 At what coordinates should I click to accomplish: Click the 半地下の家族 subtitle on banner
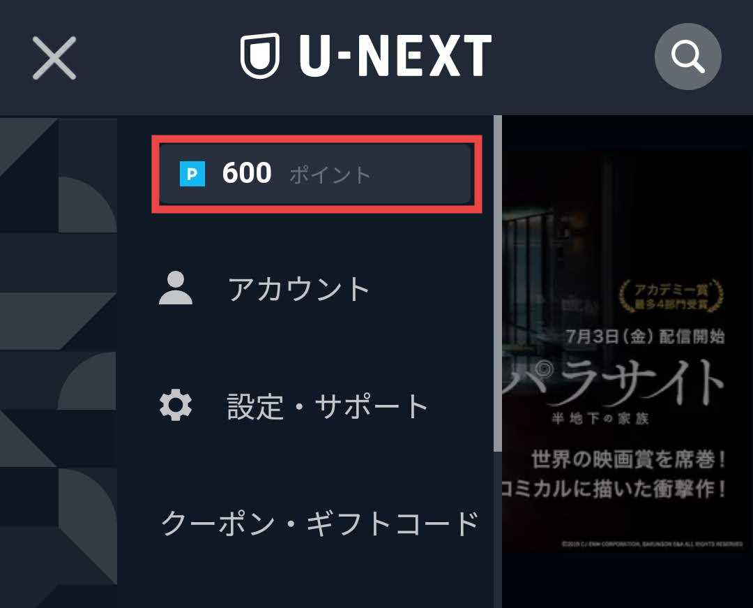click(600, 419)
